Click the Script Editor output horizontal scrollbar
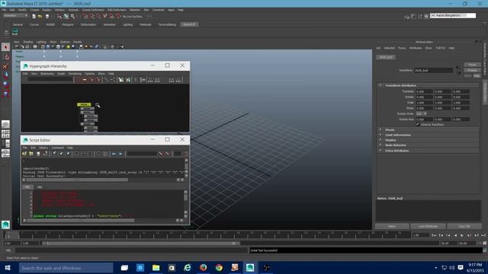Screen dimensions: 488x274 tap(77, 180)
